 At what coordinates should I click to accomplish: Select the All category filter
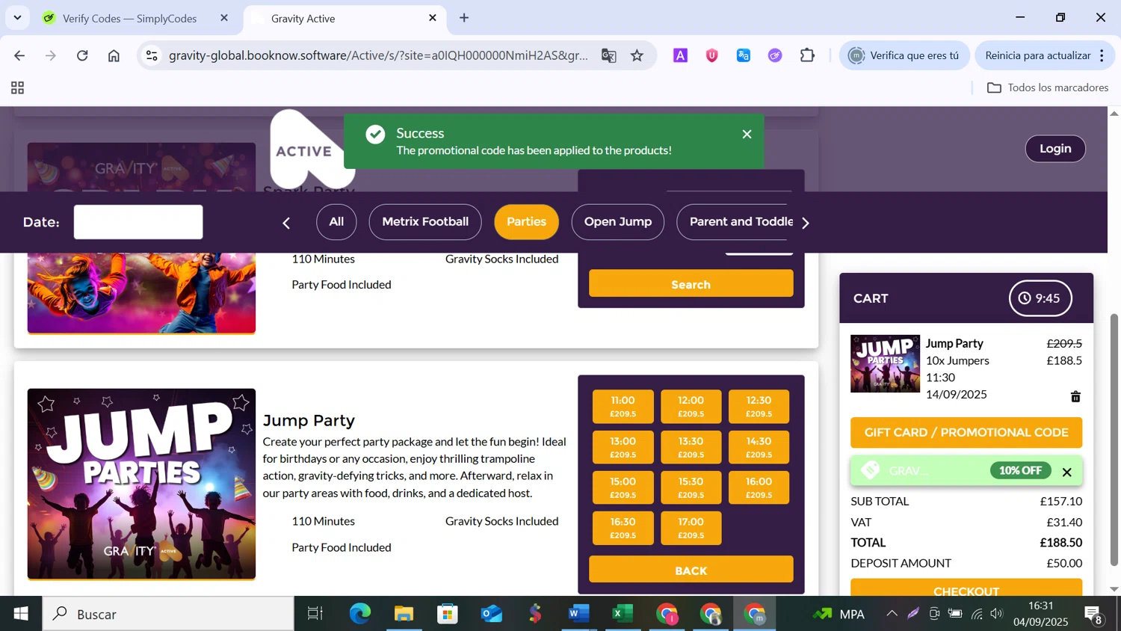click(336, 222)
